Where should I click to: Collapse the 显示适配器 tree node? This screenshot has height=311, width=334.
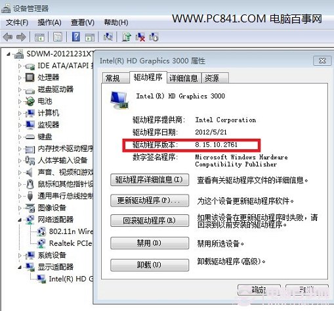coord(20,267)
